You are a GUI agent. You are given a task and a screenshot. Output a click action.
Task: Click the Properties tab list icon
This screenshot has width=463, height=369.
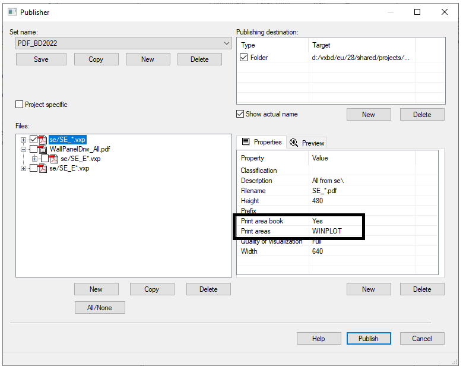246,142
